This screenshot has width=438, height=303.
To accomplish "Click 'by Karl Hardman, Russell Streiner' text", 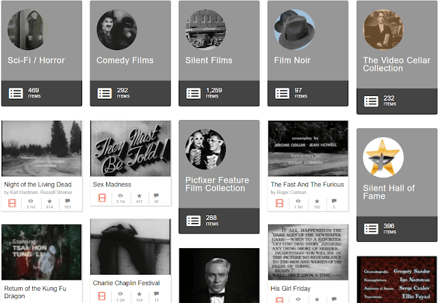I will pos(38,193).
